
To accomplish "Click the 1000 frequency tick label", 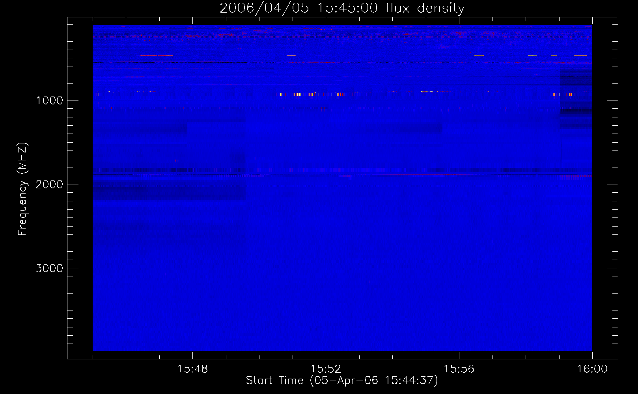I will pos(49,100).
